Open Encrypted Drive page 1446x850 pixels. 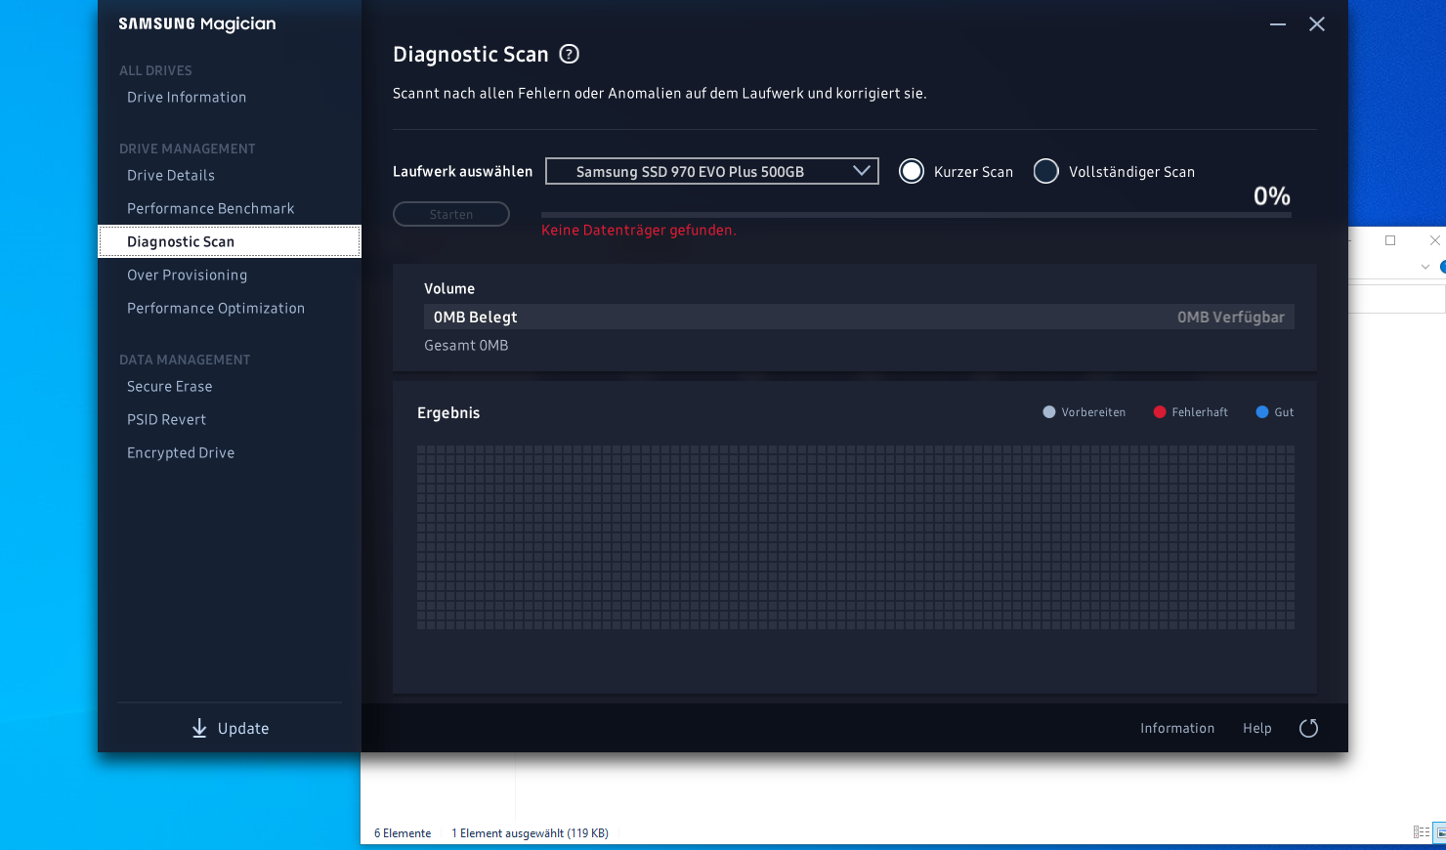point(181,453)
